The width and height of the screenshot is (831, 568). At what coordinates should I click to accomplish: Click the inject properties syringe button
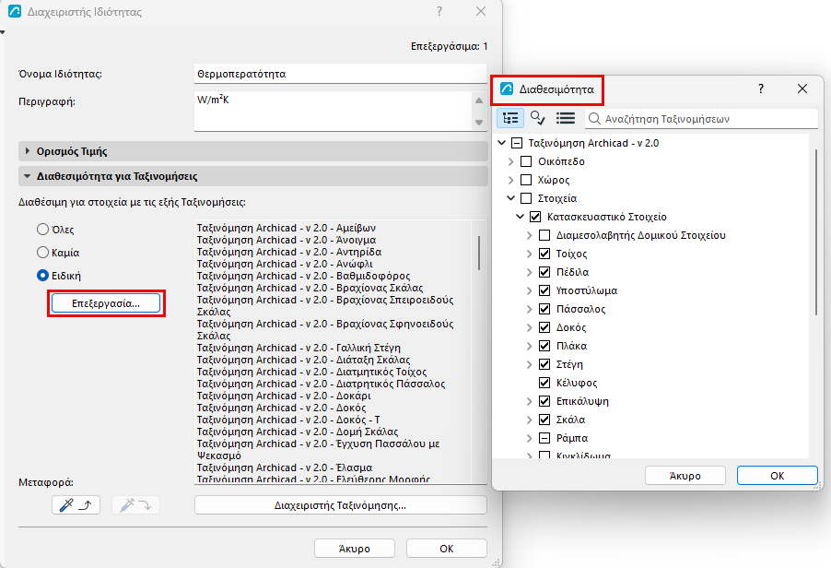135,505
